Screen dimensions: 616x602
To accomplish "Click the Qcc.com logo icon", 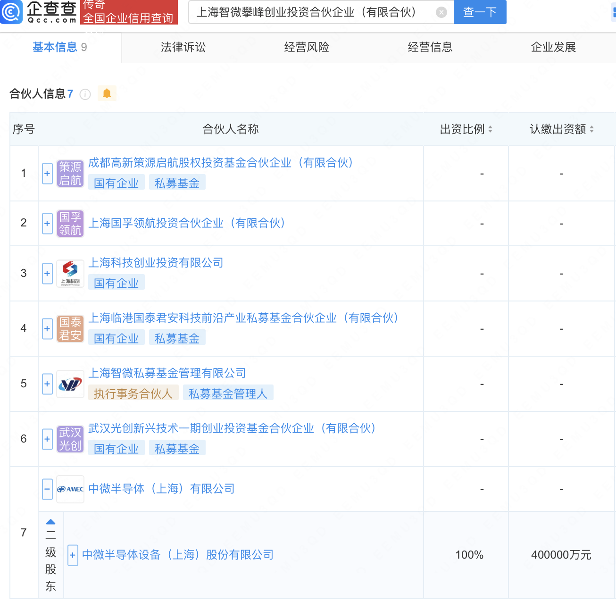I will (11, 12).
